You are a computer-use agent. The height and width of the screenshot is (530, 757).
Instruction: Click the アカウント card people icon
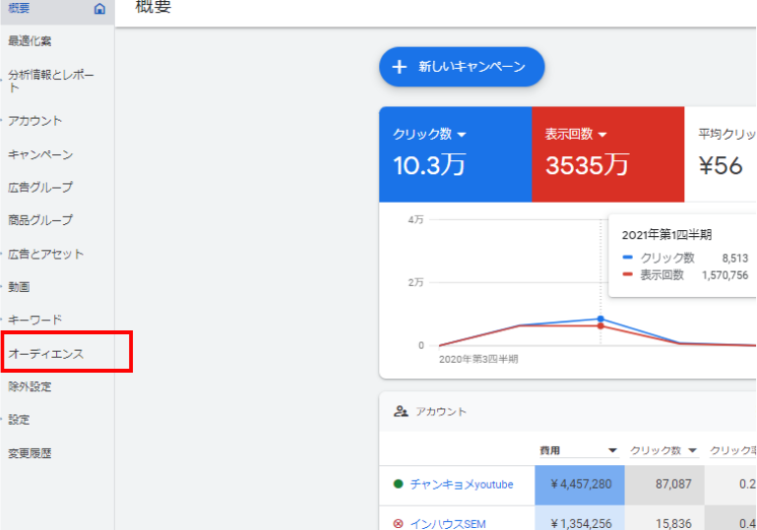[401, 412]
